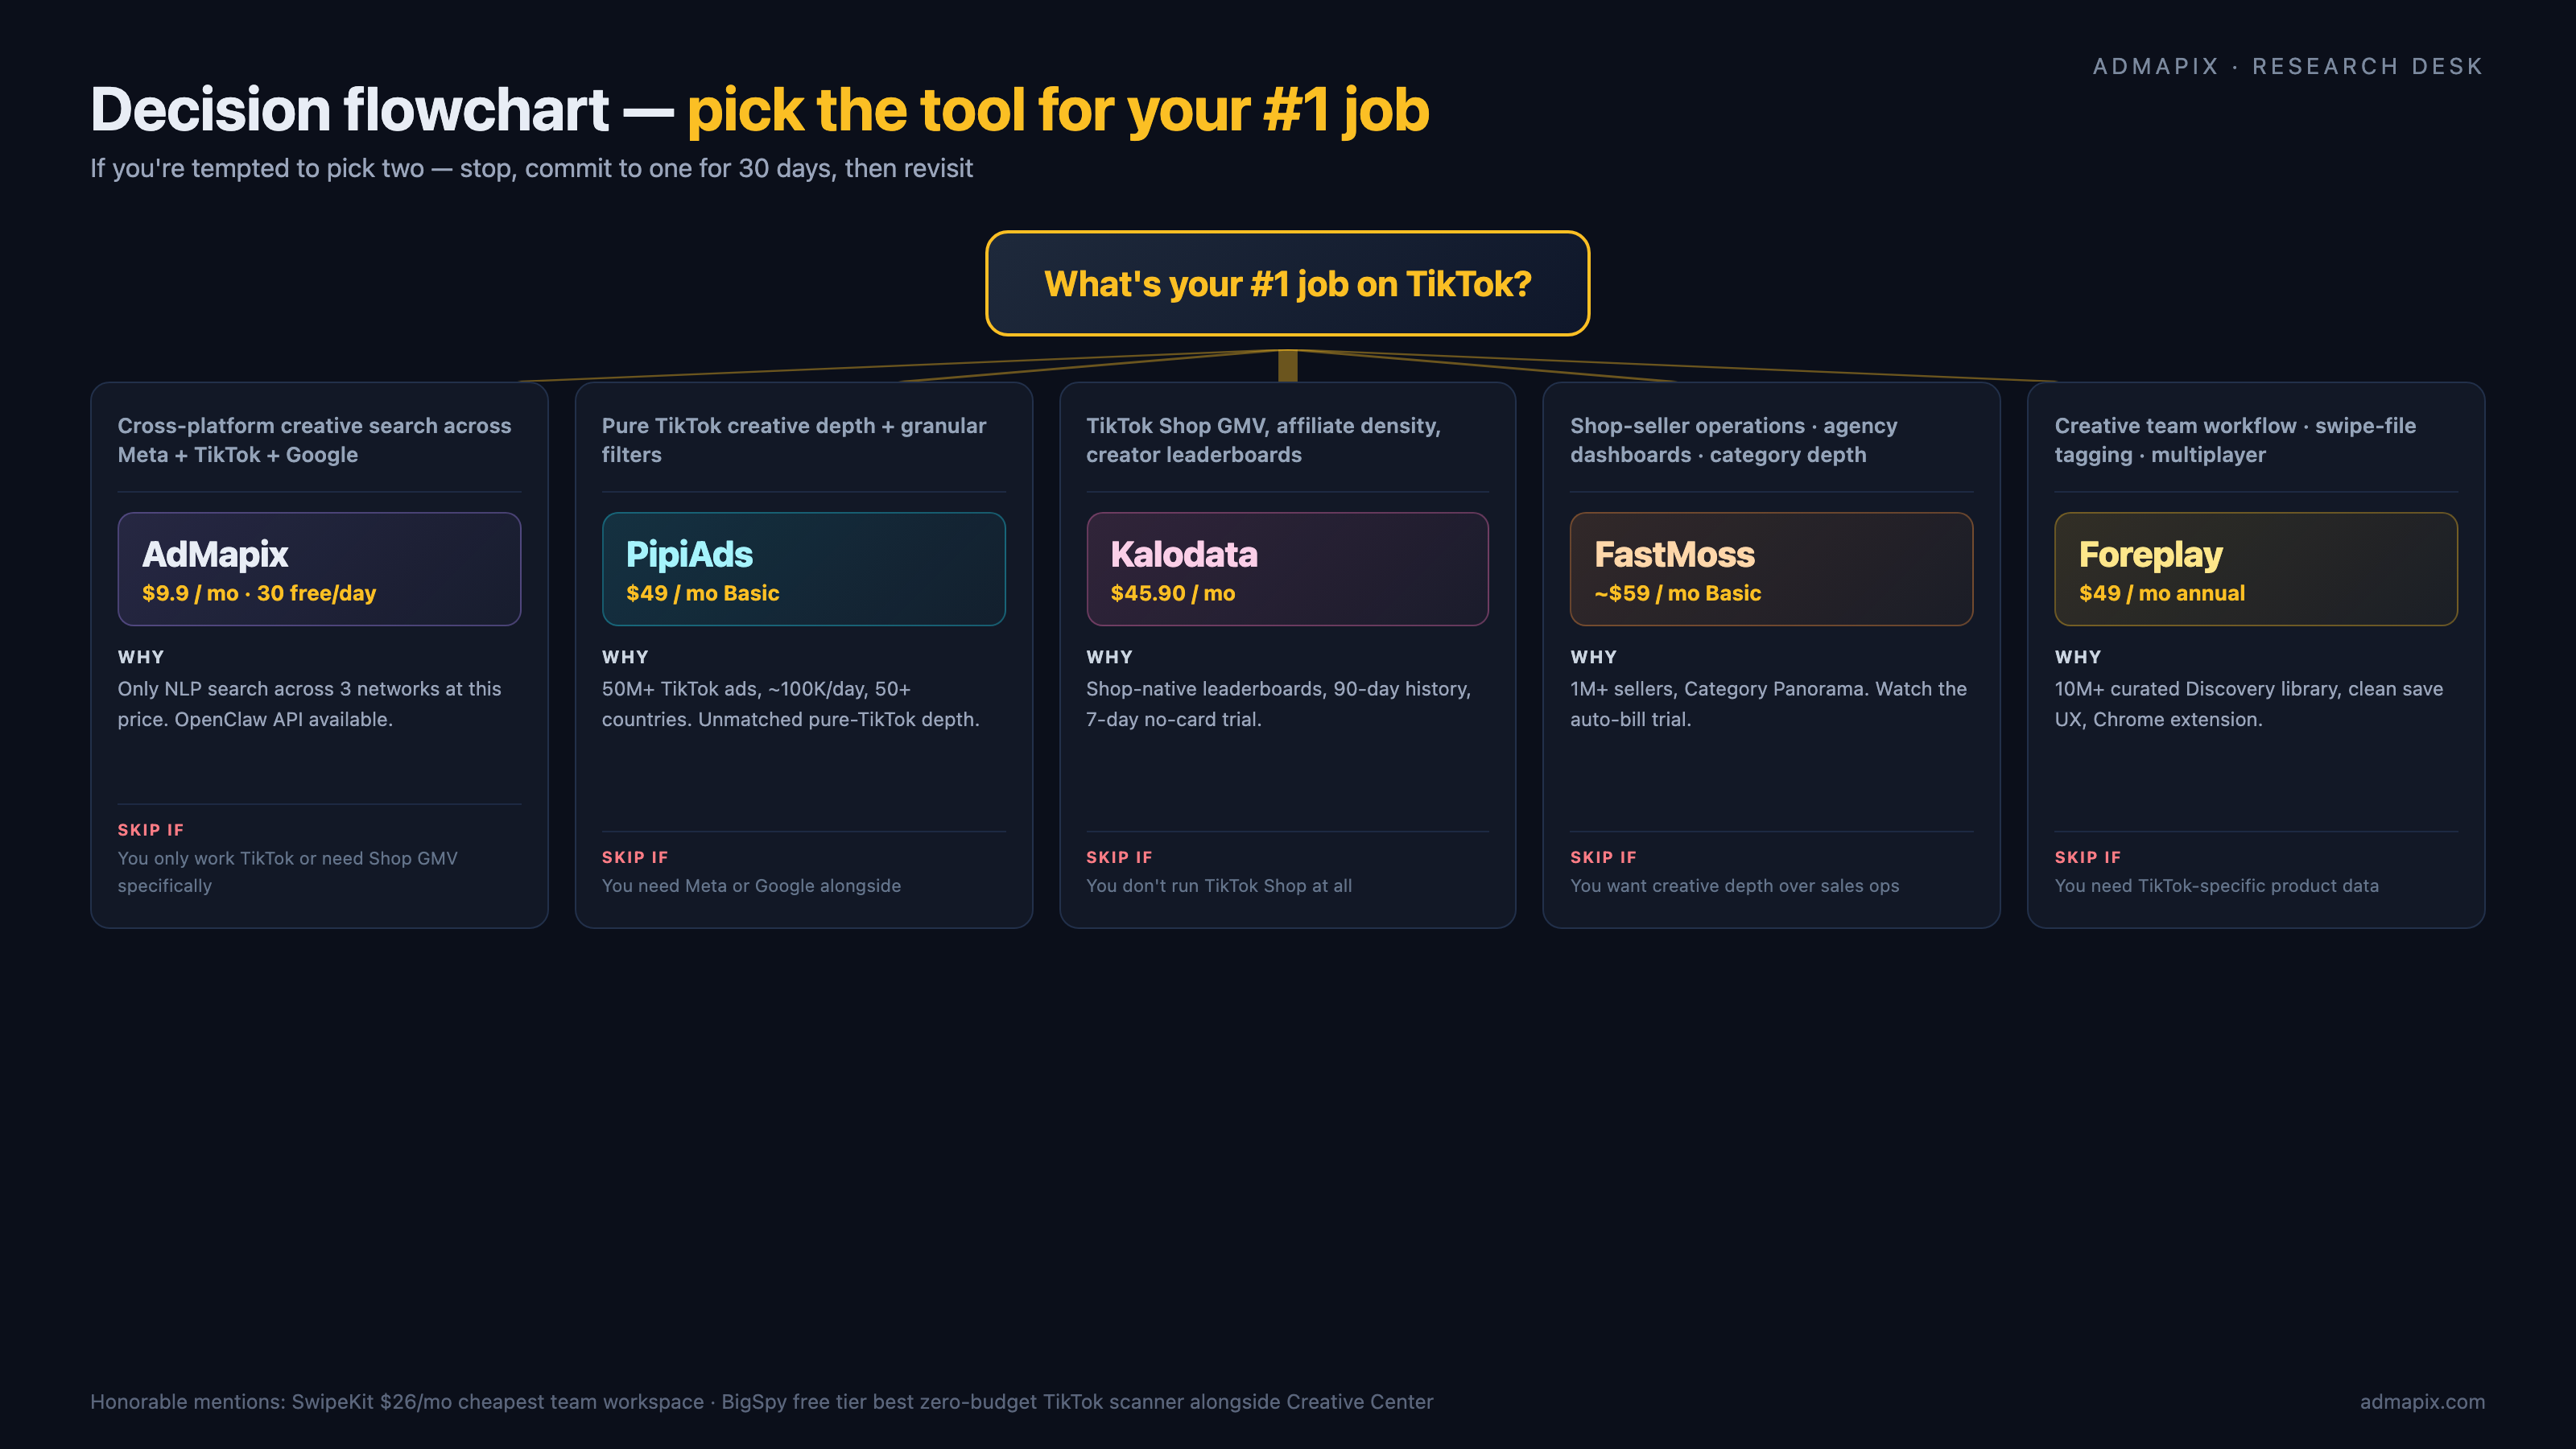Click the "10M+ curated Discovery library" text
This screenshot has width=2576, height=1449.
pyautogui.click(x=2248, y=704)
